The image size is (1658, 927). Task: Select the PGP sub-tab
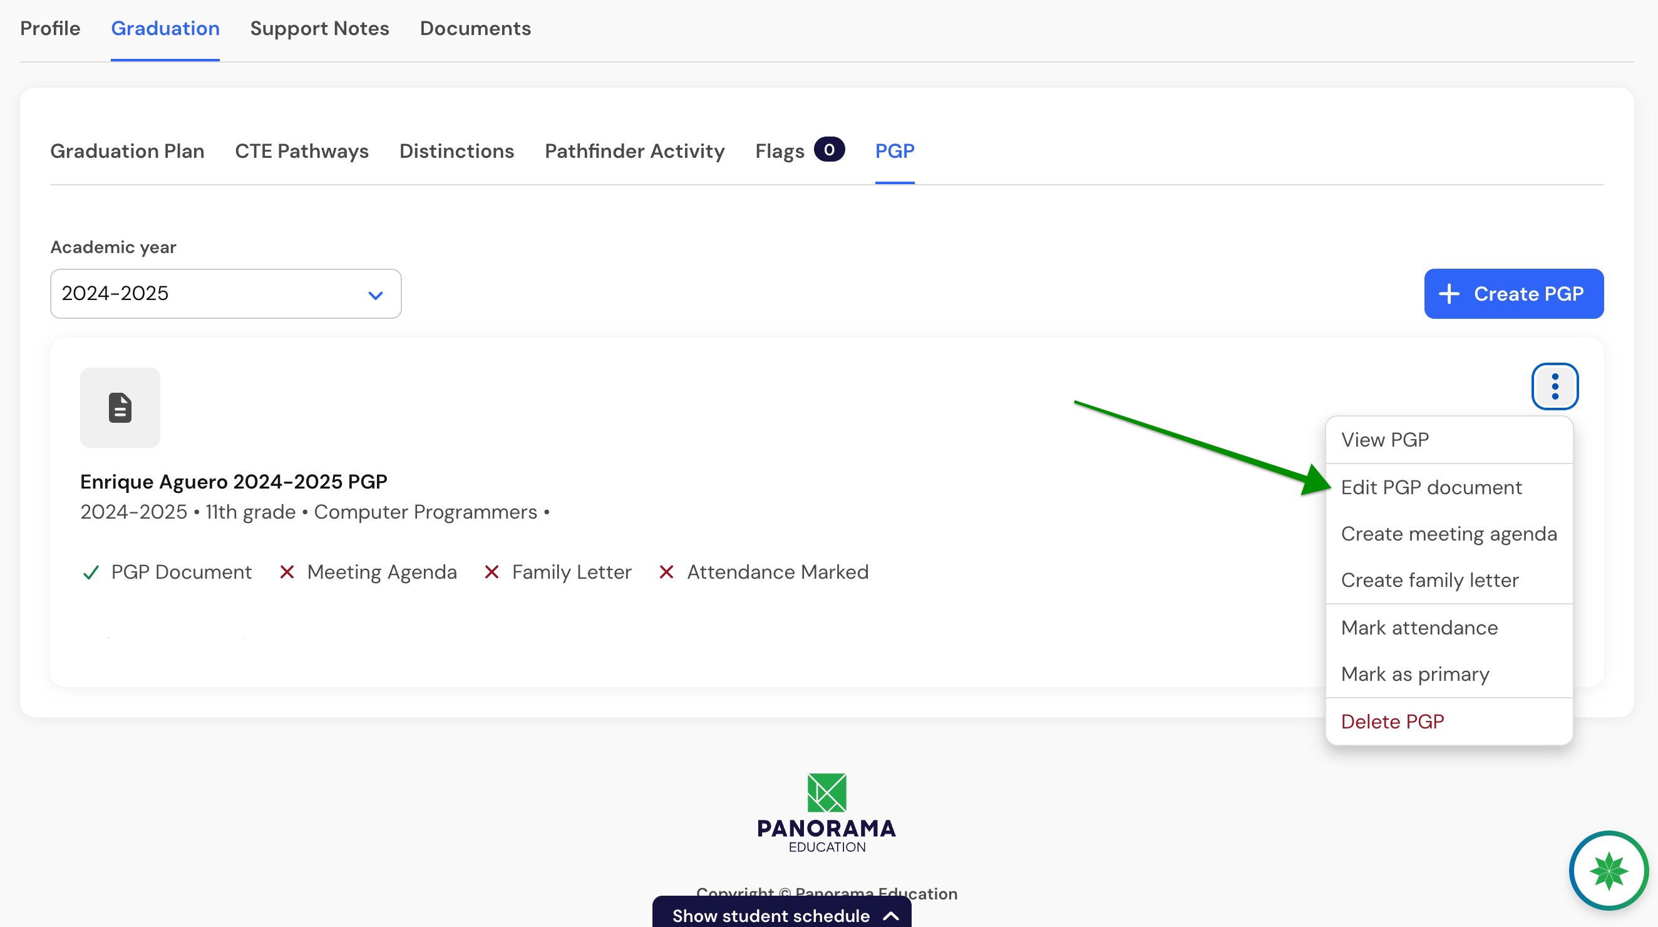(895, 150)
